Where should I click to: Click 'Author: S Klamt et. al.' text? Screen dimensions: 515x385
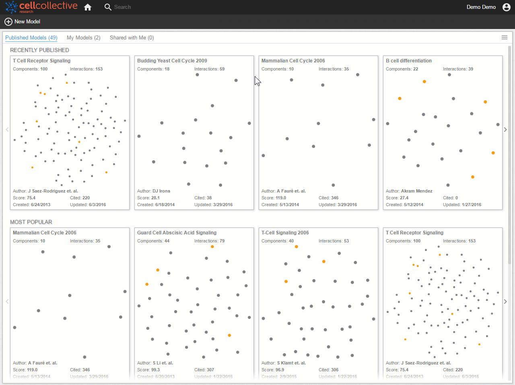pyautogui.click(x=284, y=363)
